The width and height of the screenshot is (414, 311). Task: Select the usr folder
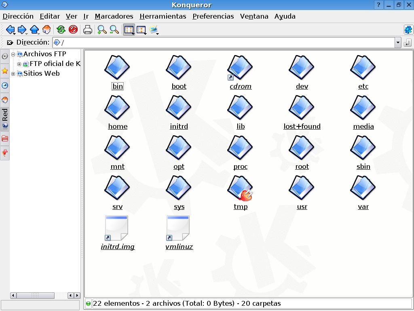pyautogui.click(x=302, y=188)
